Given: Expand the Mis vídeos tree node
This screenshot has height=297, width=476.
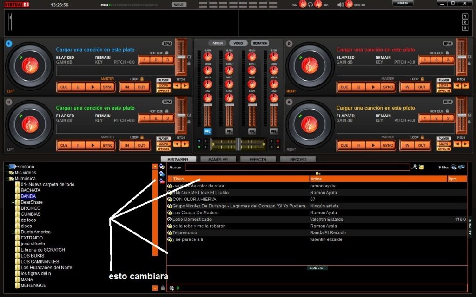Looking at the screenshot, I should (7, 173).
